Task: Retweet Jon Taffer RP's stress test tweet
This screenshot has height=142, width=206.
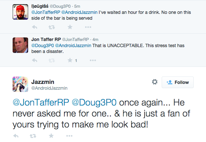Action: [51, 60]
